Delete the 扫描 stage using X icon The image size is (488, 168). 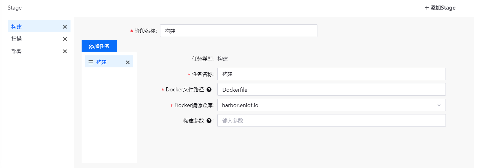pyautogui.click(x=65, y=39)
